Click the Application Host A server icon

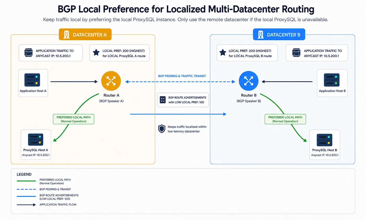point(32,80)
